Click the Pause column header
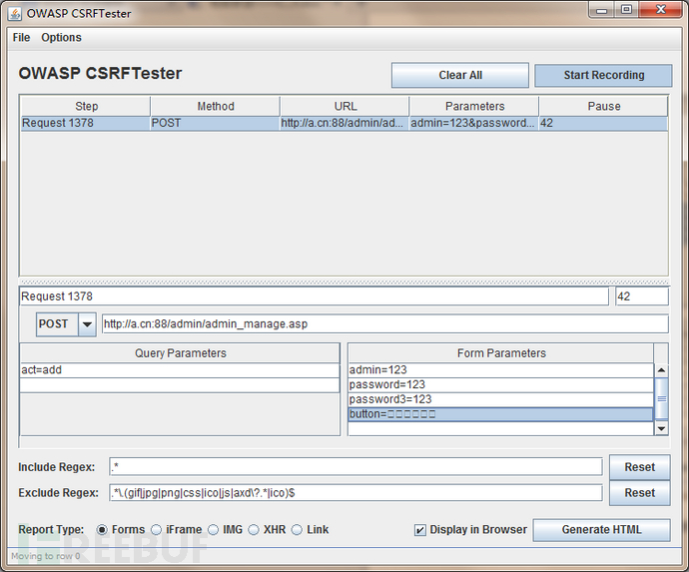Screen dimensions: 689x572 pyautogui.click(x=604, y=107)
